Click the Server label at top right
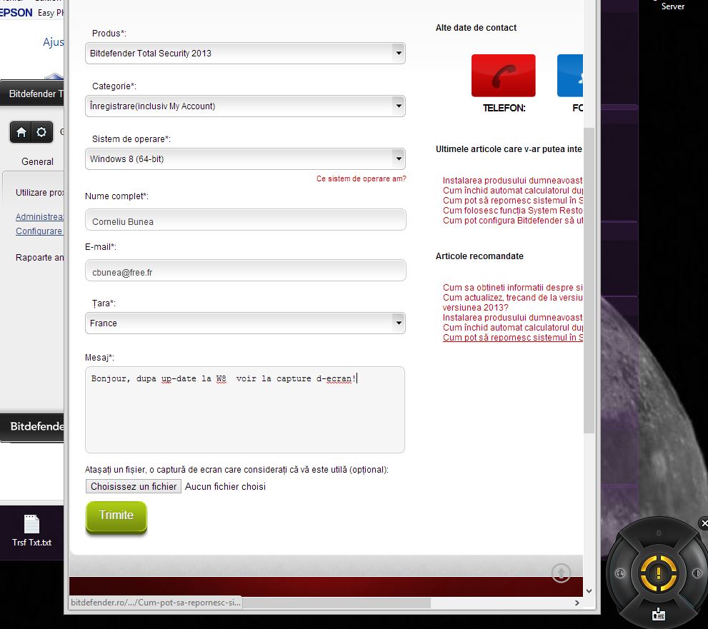The height and width of the screenshot is (629, 708). 673,6
